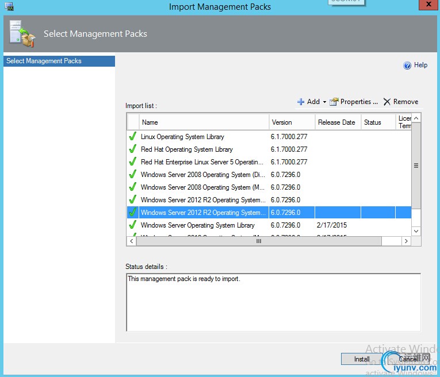The width and height of the screenshot is (440, 377).
Task: Click version 6.1.7000.277 of Linux Operating System Library
Action: (x=289, y=137)
